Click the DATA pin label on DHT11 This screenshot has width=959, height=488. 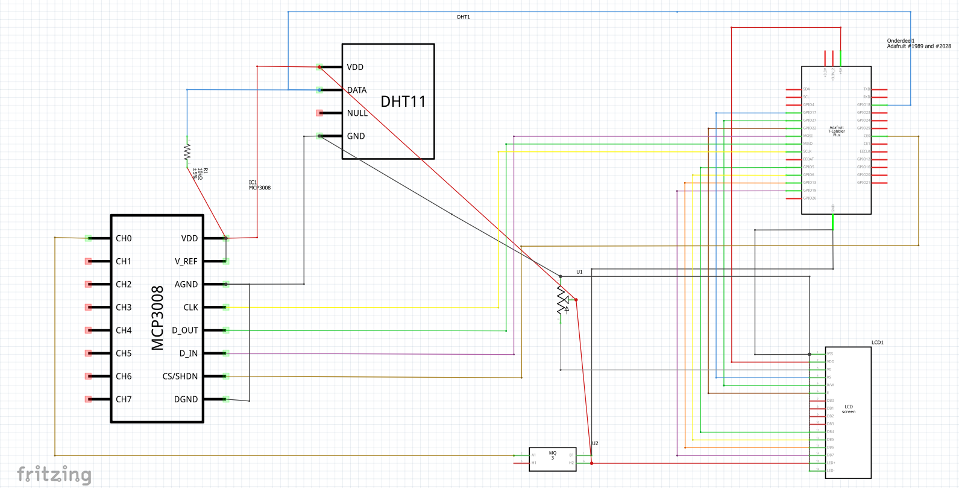[357, 90]
